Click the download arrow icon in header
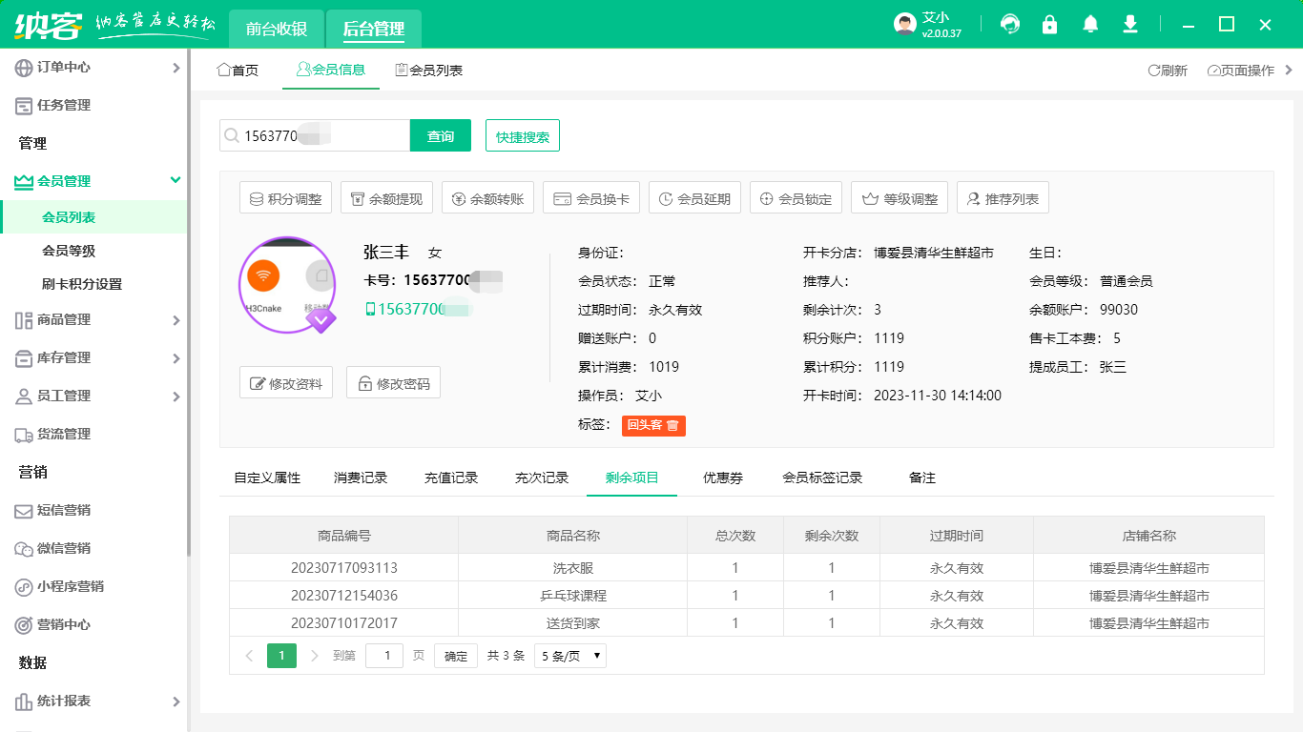This screenshot has height=732, width=1303. click(x=1130, y=25)
